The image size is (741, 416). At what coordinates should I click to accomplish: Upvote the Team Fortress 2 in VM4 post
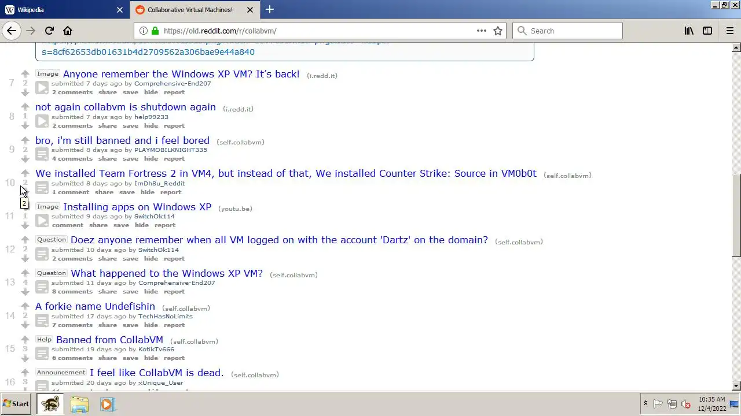[x=25, y=173]
